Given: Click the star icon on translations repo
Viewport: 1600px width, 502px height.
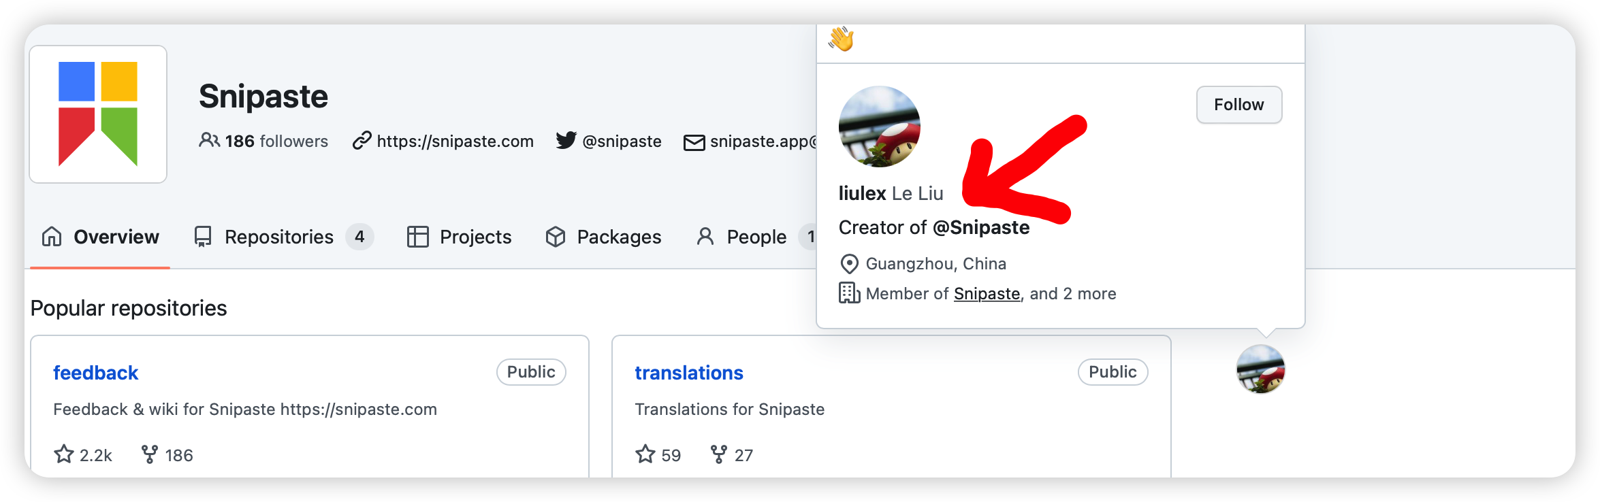Looking at the screenshot, I should pyautogui.click(x=645, y=454).
